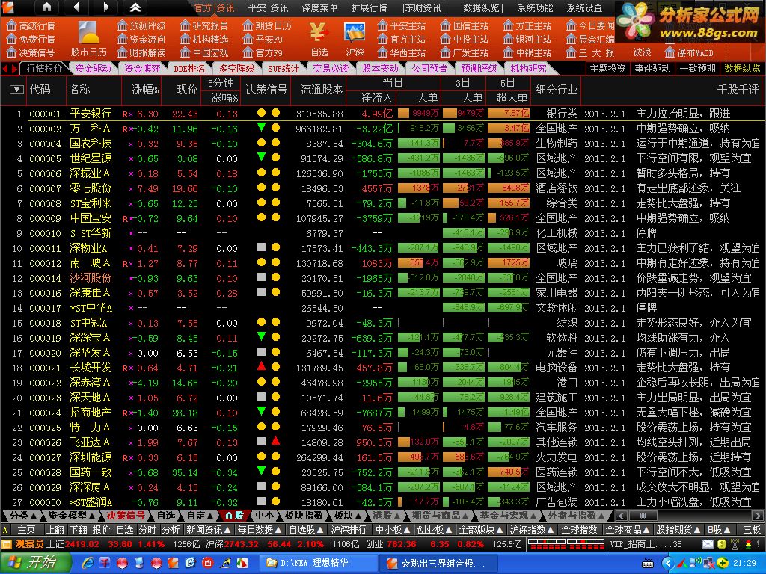Open the 系统功能 menu

(x=536, y=7)
